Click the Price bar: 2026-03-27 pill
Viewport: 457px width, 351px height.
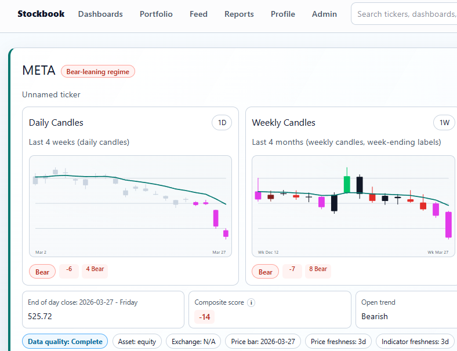point(263,341)
